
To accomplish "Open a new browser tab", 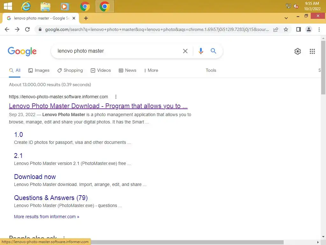I will pos(86,18).
